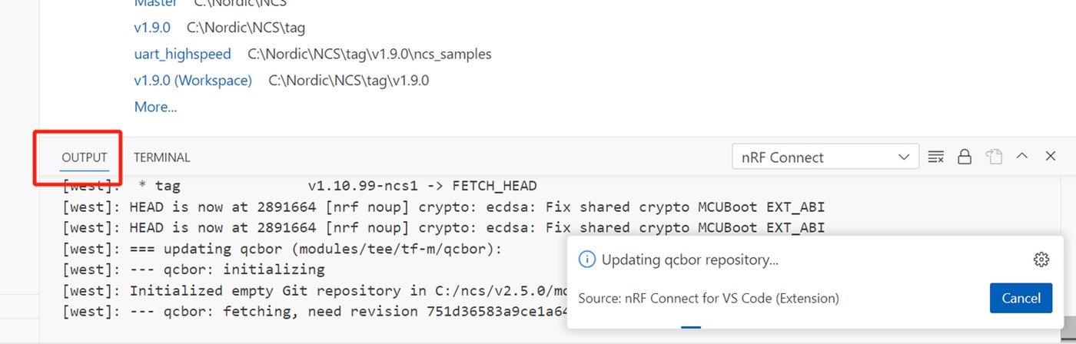
Task: Open the v1.9.0 recent folder link
Action: [x=152, y=28]
